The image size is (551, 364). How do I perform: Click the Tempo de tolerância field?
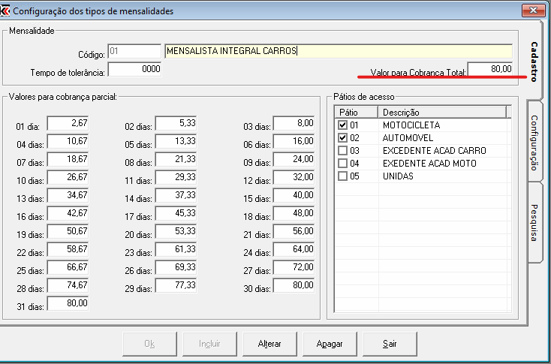click(x=135, y=69)
